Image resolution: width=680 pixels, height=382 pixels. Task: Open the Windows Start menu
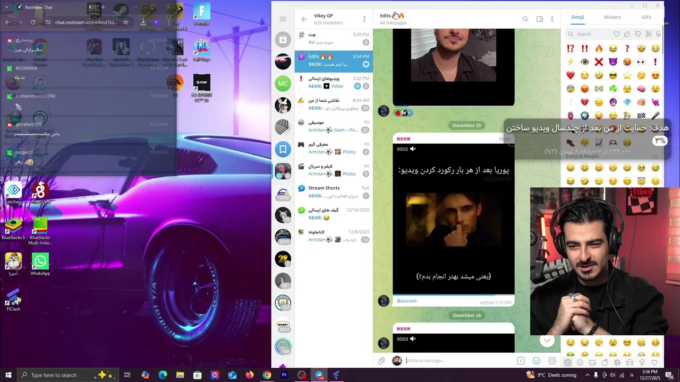(8, 375)
